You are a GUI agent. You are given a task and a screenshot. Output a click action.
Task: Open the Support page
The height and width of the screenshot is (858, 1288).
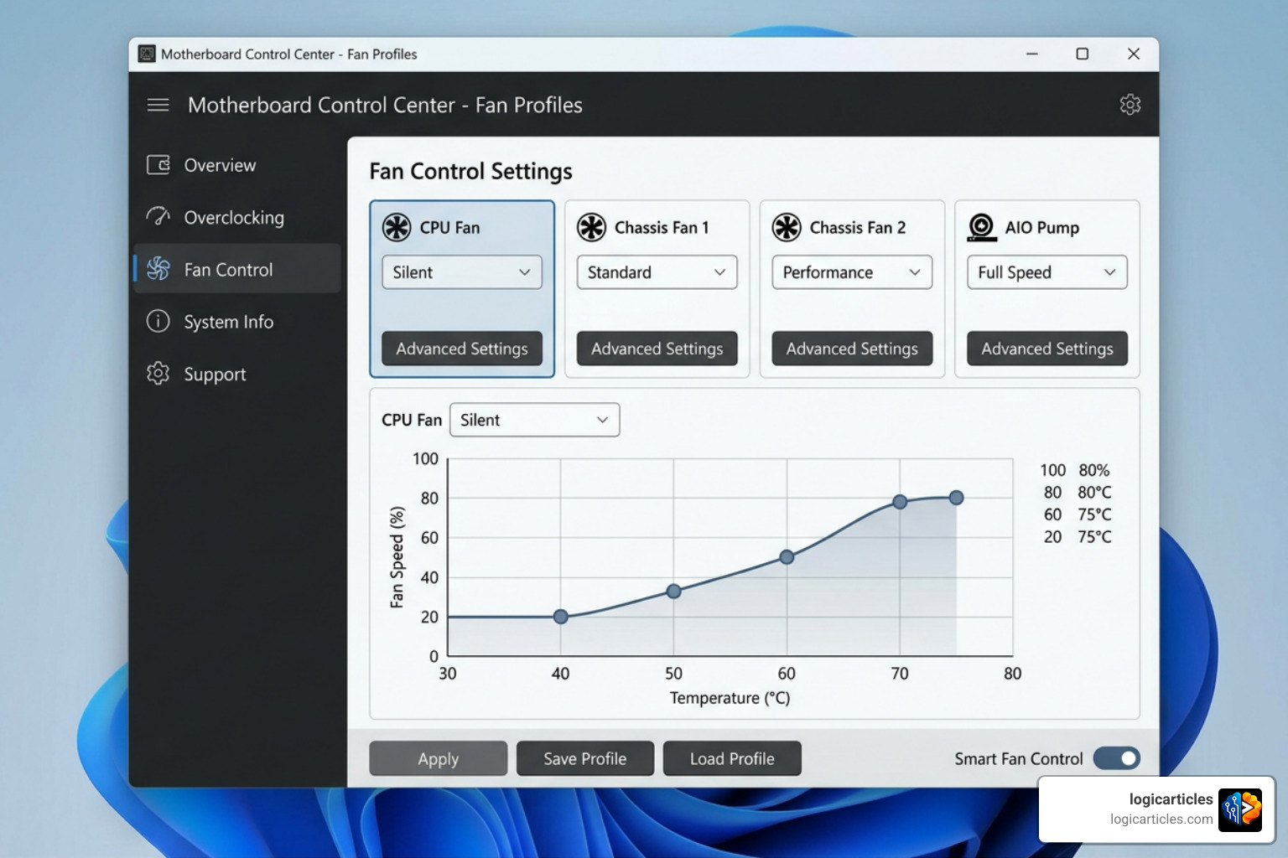coord(237,374)
